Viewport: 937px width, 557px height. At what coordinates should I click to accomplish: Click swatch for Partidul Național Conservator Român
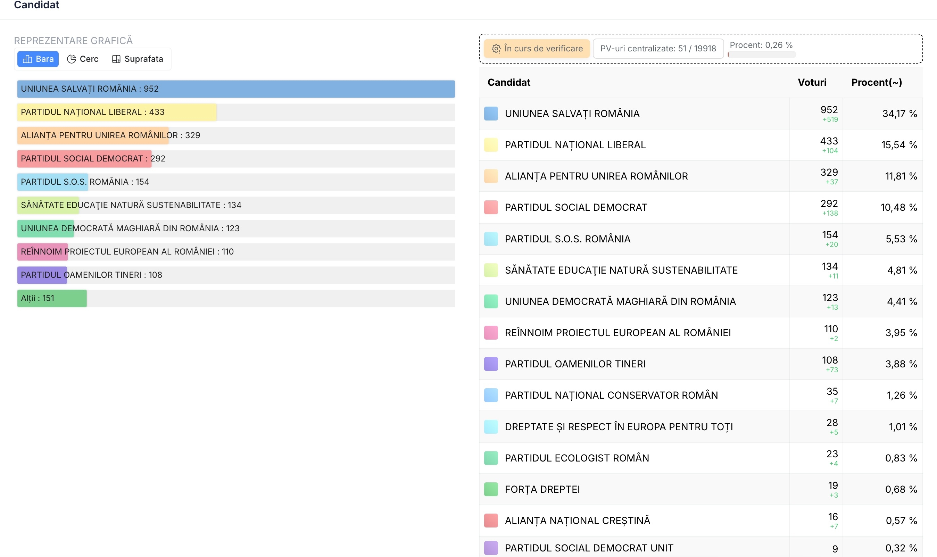(491, 395)
